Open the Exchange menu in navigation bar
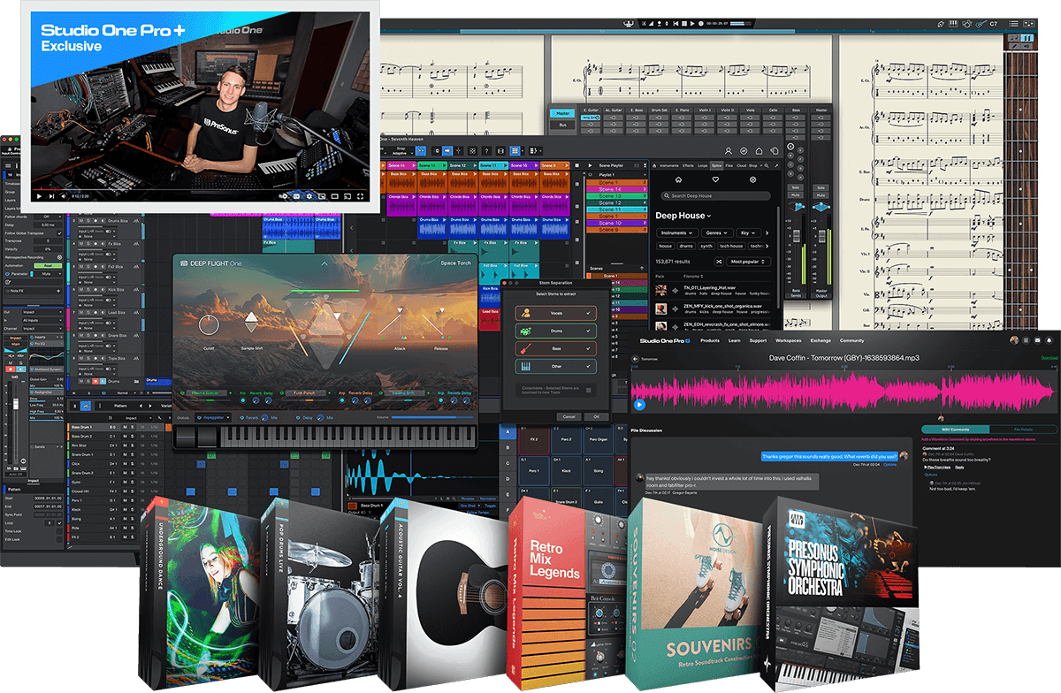1061x693 pixels. tap(820, 340)
